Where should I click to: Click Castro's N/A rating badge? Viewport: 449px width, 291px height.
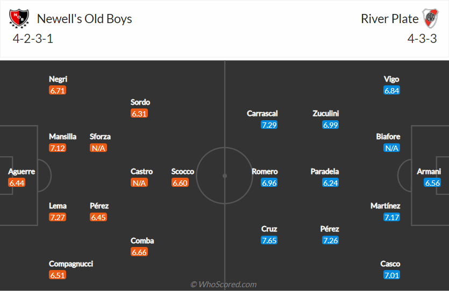(x=139, y=183)
